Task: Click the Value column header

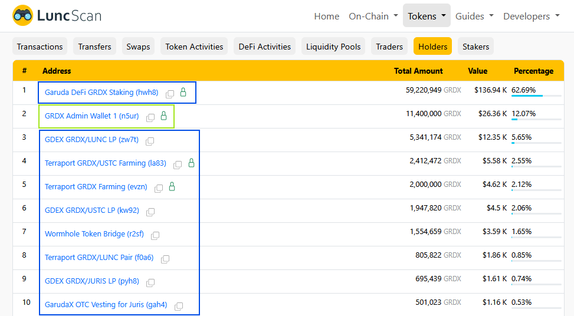Action: (478, 71)
